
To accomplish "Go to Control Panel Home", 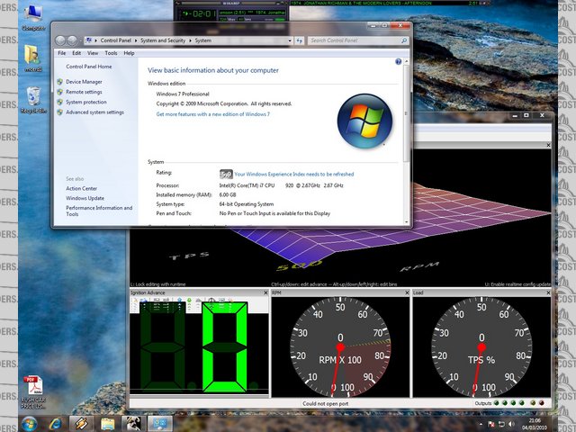I will coord(89,67).
